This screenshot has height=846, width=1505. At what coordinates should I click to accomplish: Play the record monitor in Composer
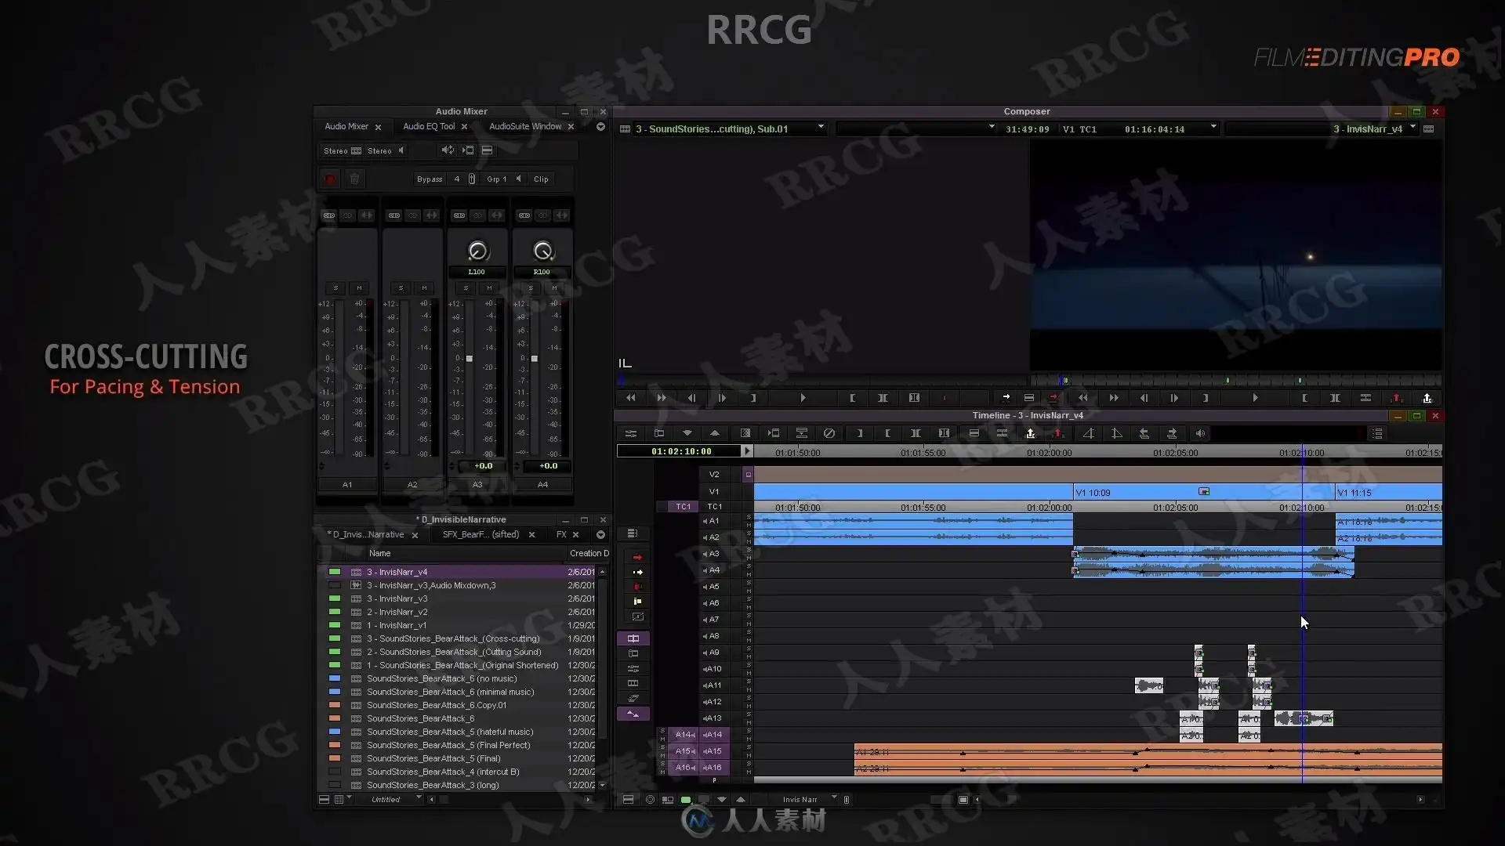tap(1255, 398)
